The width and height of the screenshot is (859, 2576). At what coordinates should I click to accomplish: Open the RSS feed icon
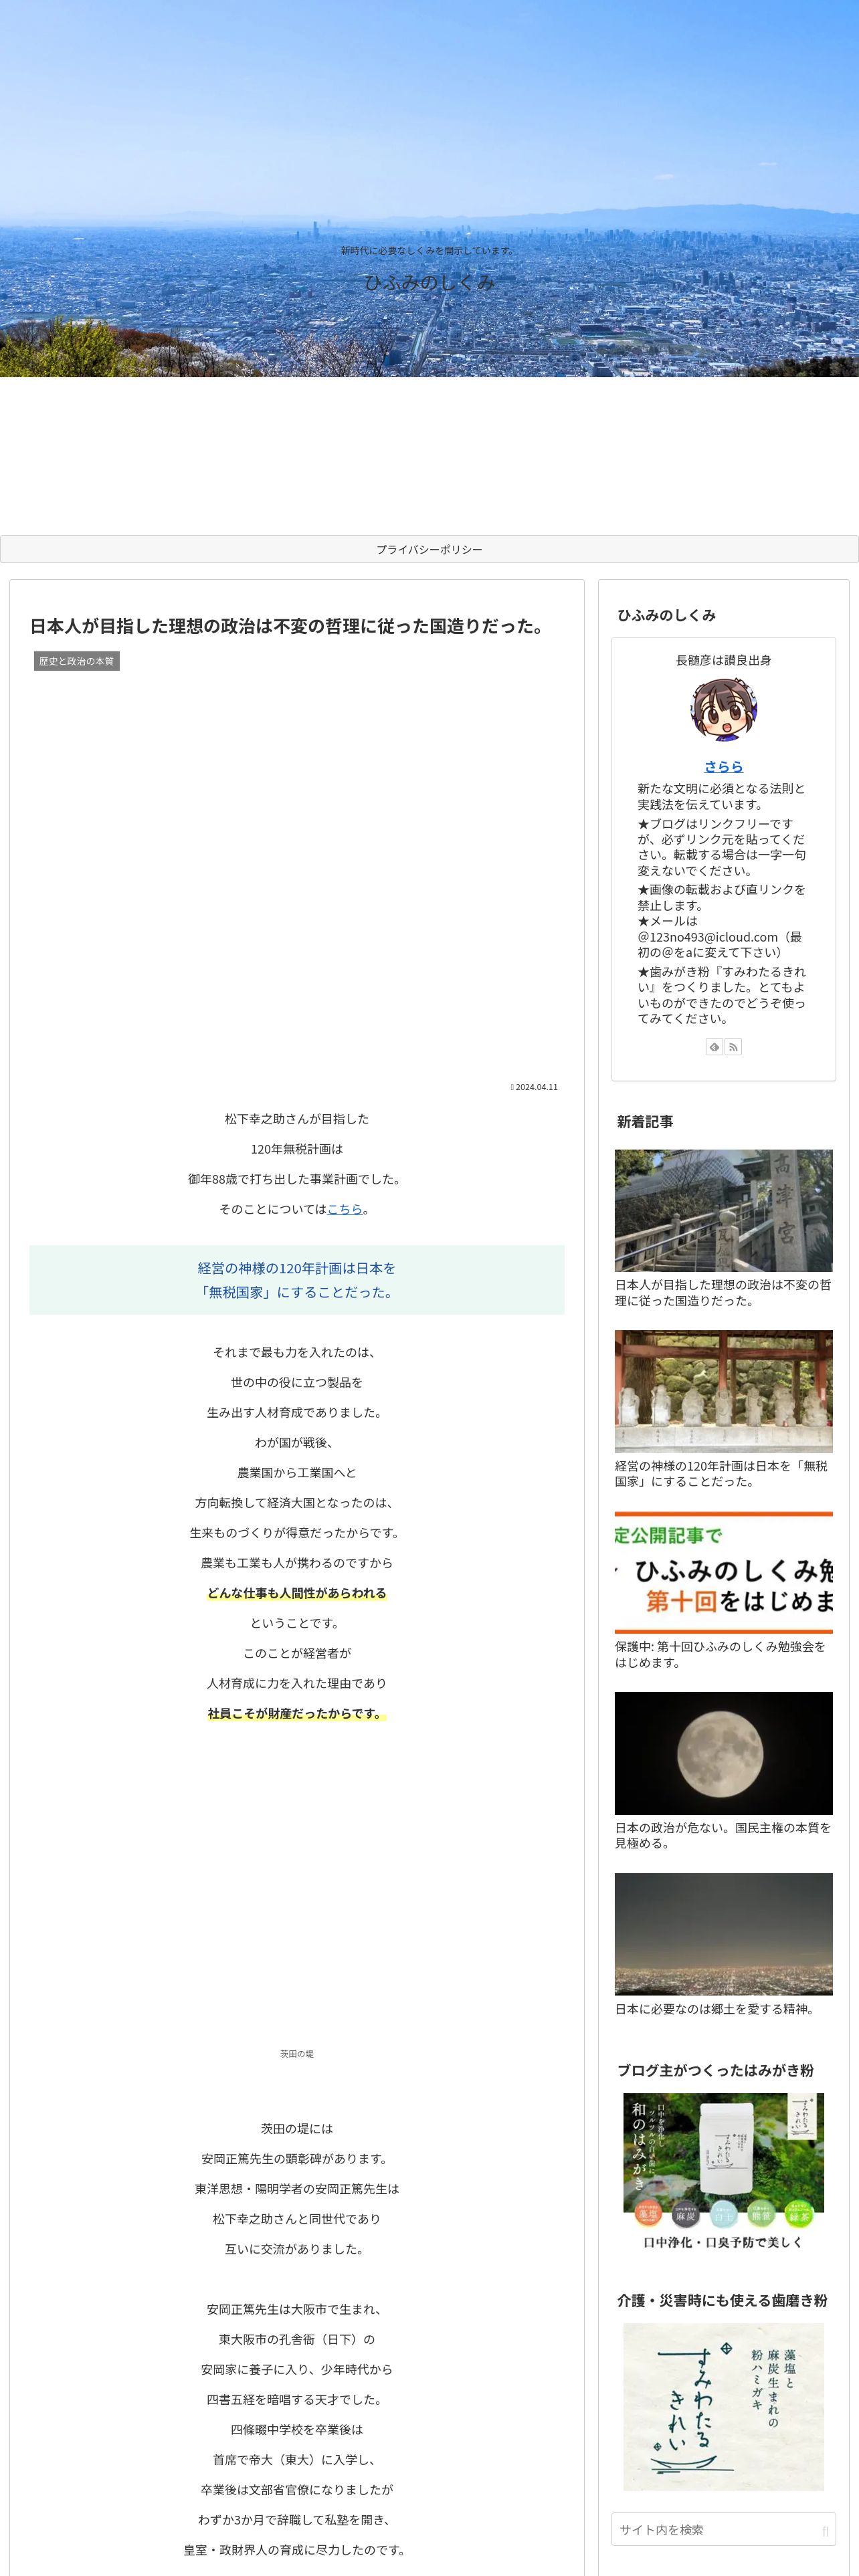[733, 1047]
